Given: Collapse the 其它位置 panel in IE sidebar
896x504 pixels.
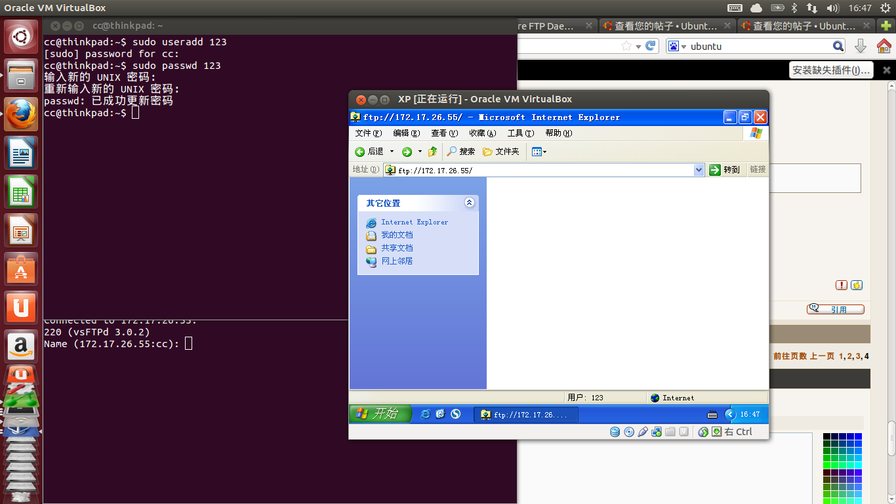Looking at the screenshot, I should coord(469,203).
